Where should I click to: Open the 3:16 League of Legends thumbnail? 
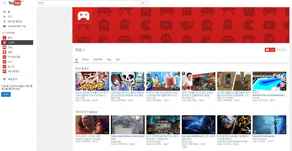pos(92,125)
